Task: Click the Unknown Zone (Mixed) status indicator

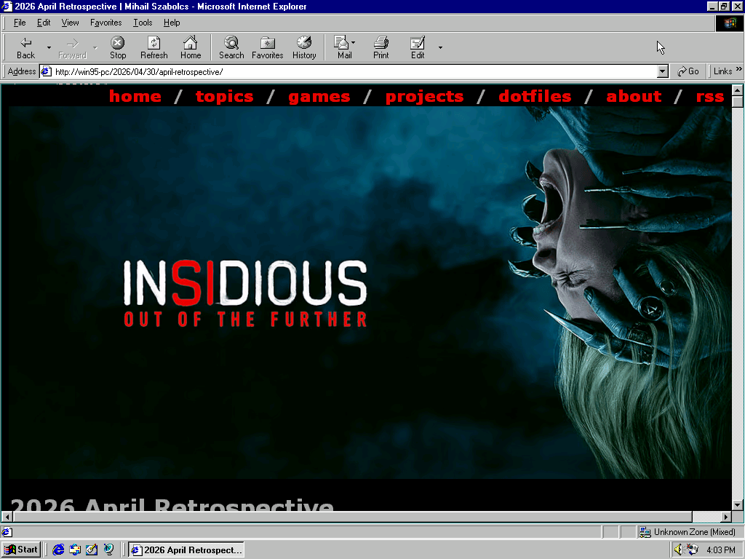Action: [x=689, y=532]
